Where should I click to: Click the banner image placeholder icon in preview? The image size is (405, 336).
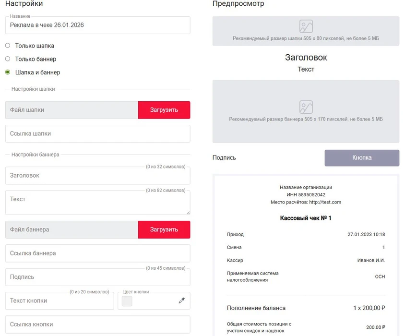(x=306, y=107)
